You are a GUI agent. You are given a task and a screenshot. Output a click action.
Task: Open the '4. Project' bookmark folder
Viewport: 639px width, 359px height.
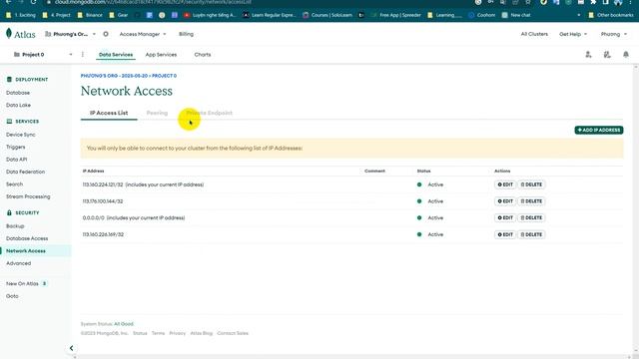(56, 15)
